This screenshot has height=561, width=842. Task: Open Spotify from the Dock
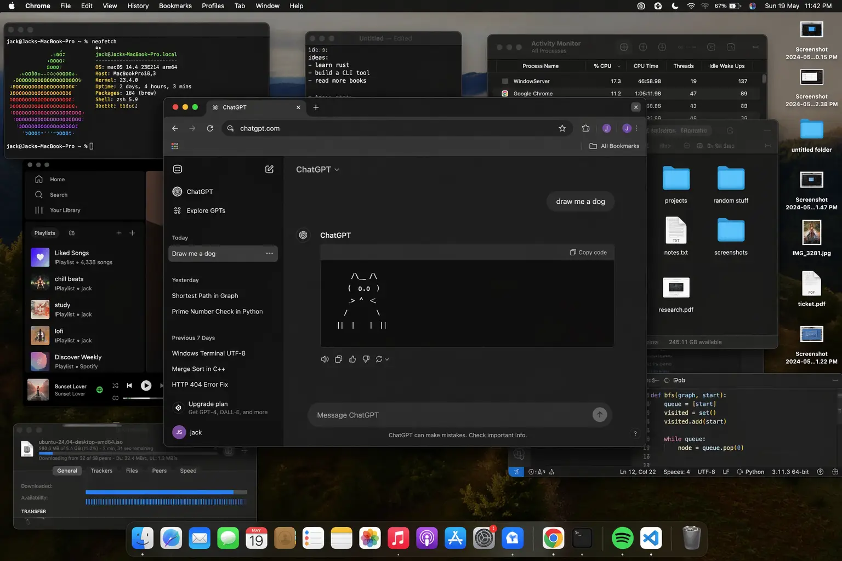[622, 539]
